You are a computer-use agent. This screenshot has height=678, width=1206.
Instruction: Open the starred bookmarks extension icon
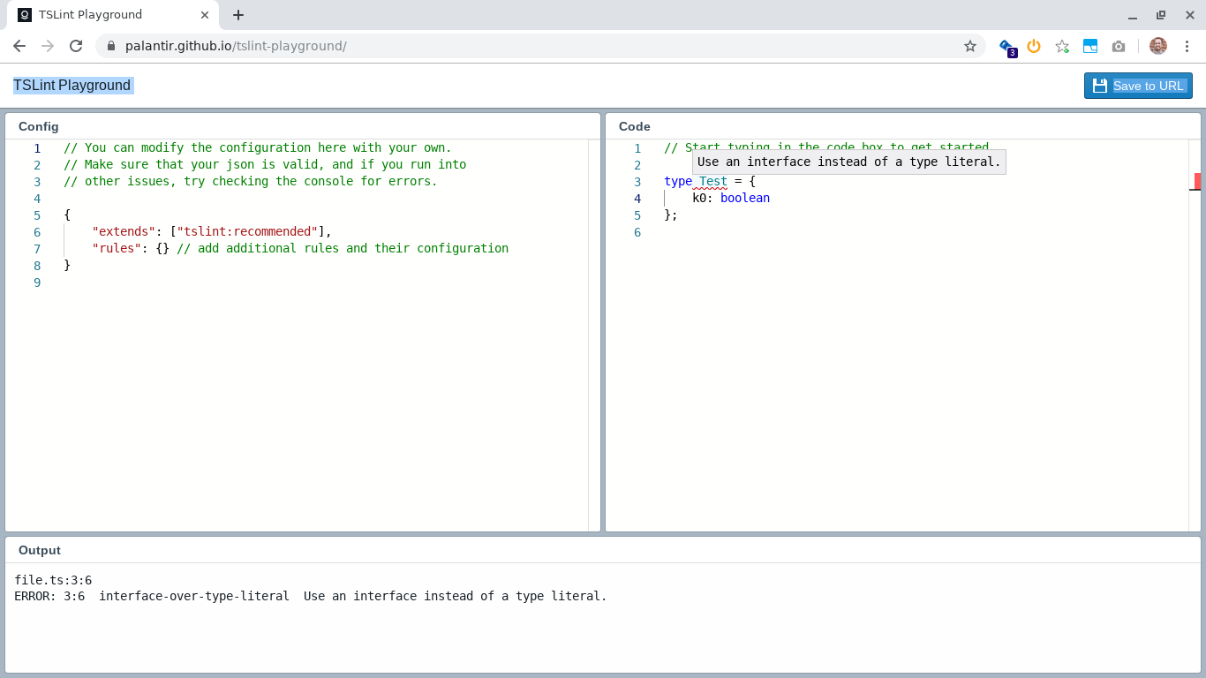[1062, 46]
